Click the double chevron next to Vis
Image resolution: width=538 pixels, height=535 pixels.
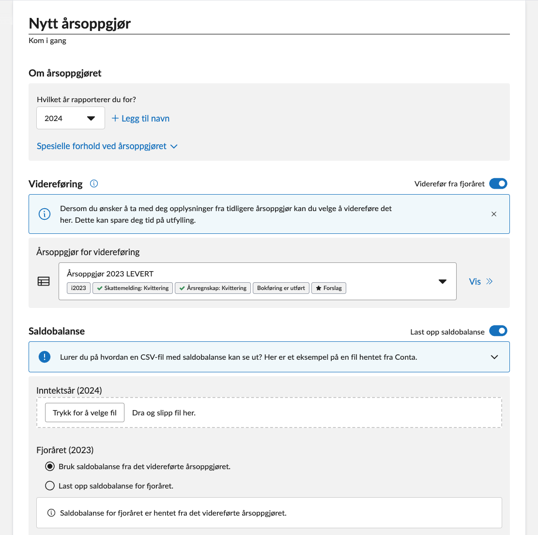click(489, 281)
